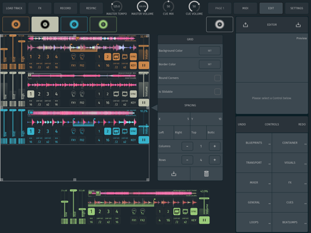This screenshot has height=233, width=311.
Task: Click the editor export upload icon
Action: (245, 25)
